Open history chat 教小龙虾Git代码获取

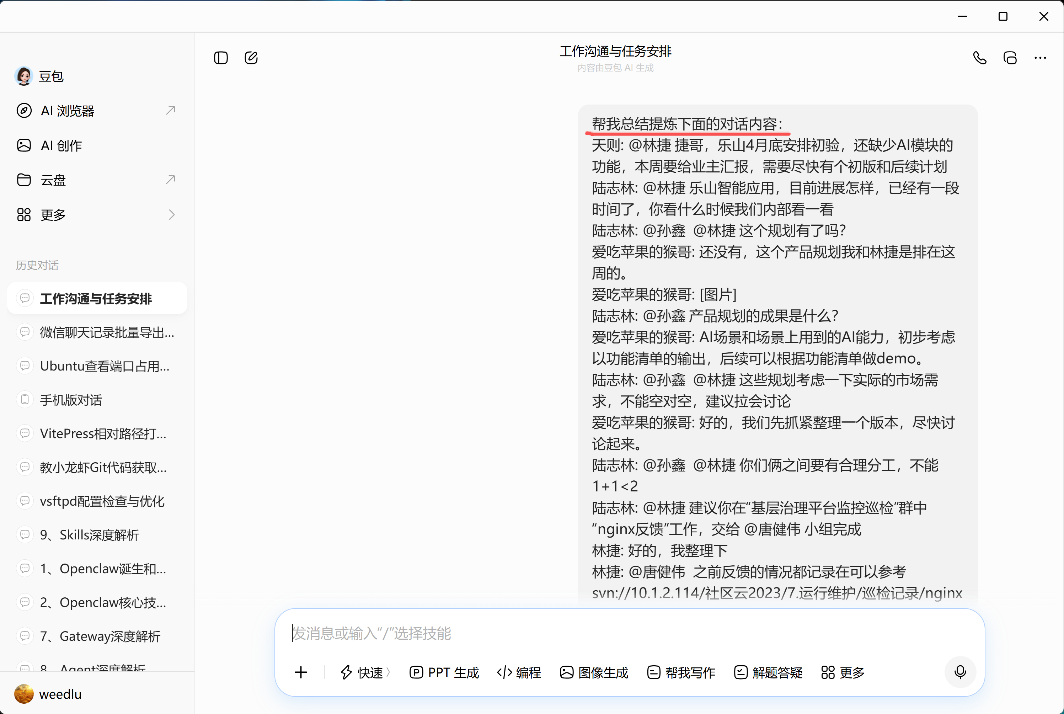[97, 467]
